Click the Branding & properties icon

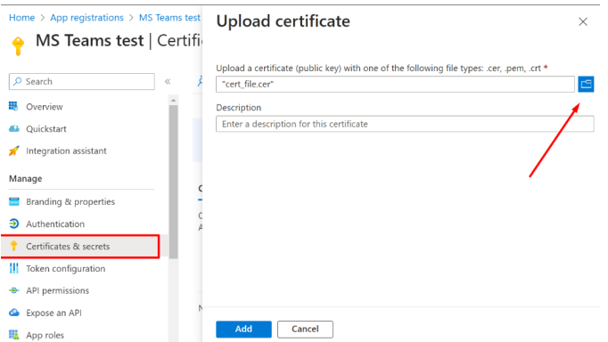coord(14,201)
